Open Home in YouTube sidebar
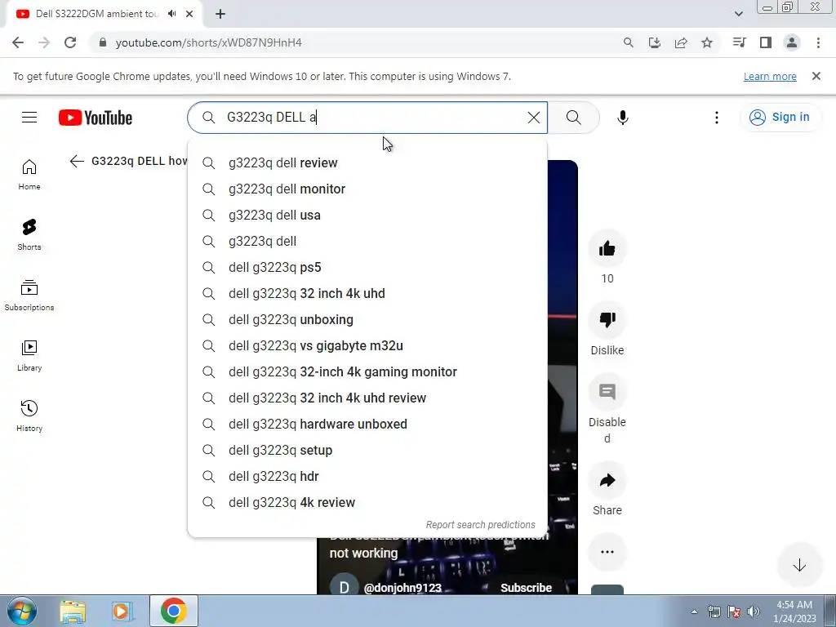The height and width of the screenshot is (627, 836). pos(29,175)
